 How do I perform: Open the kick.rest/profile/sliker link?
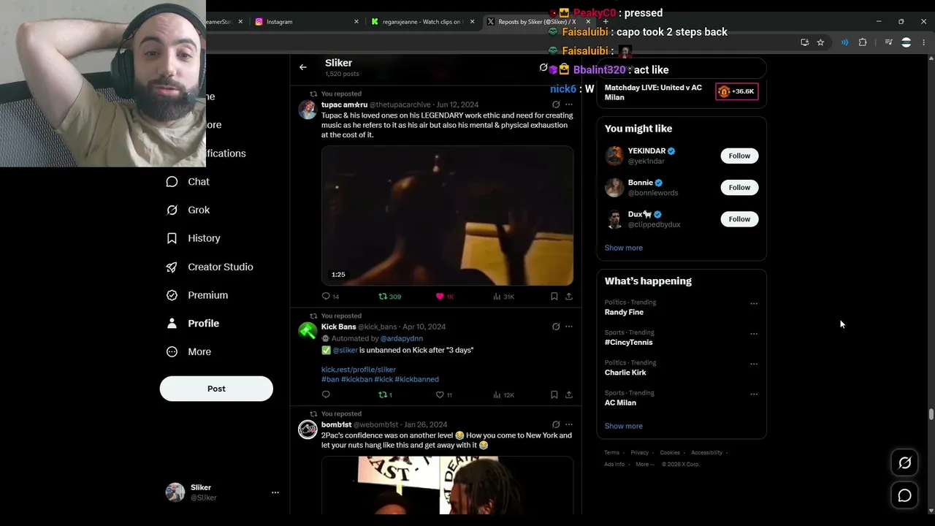click(359, 370)
